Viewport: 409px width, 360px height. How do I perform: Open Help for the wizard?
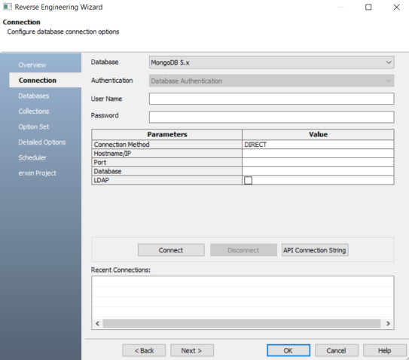[x=385, y=350]
